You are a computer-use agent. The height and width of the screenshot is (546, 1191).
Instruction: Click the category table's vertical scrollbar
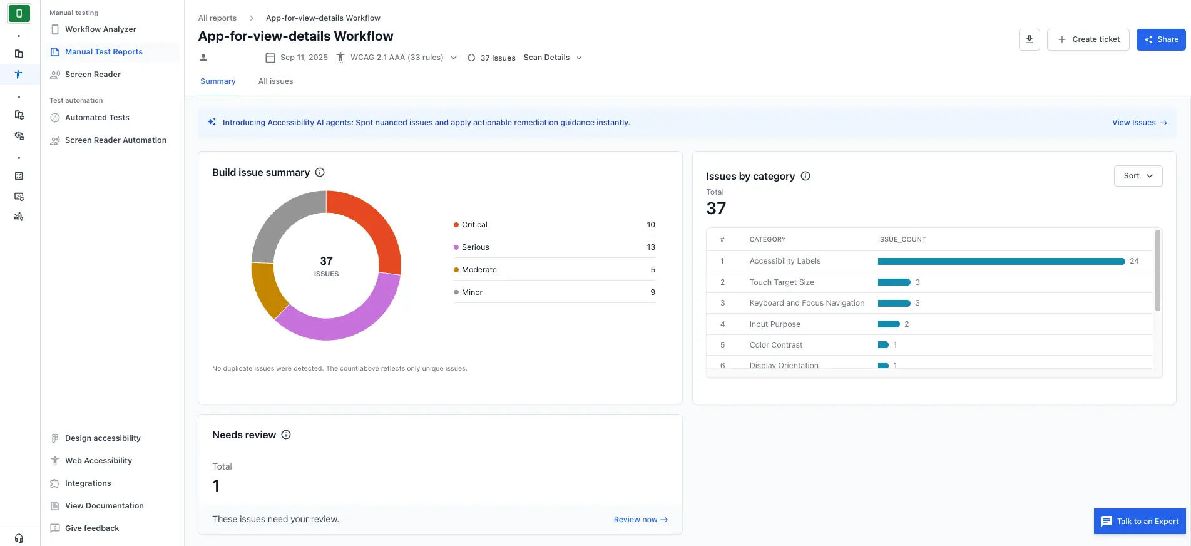(x=1157, y=270)
